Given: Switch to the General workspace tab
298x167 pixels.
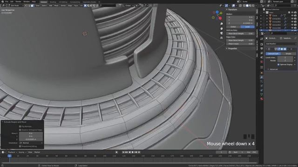Looking at the screenshot, I should [43, 2].
